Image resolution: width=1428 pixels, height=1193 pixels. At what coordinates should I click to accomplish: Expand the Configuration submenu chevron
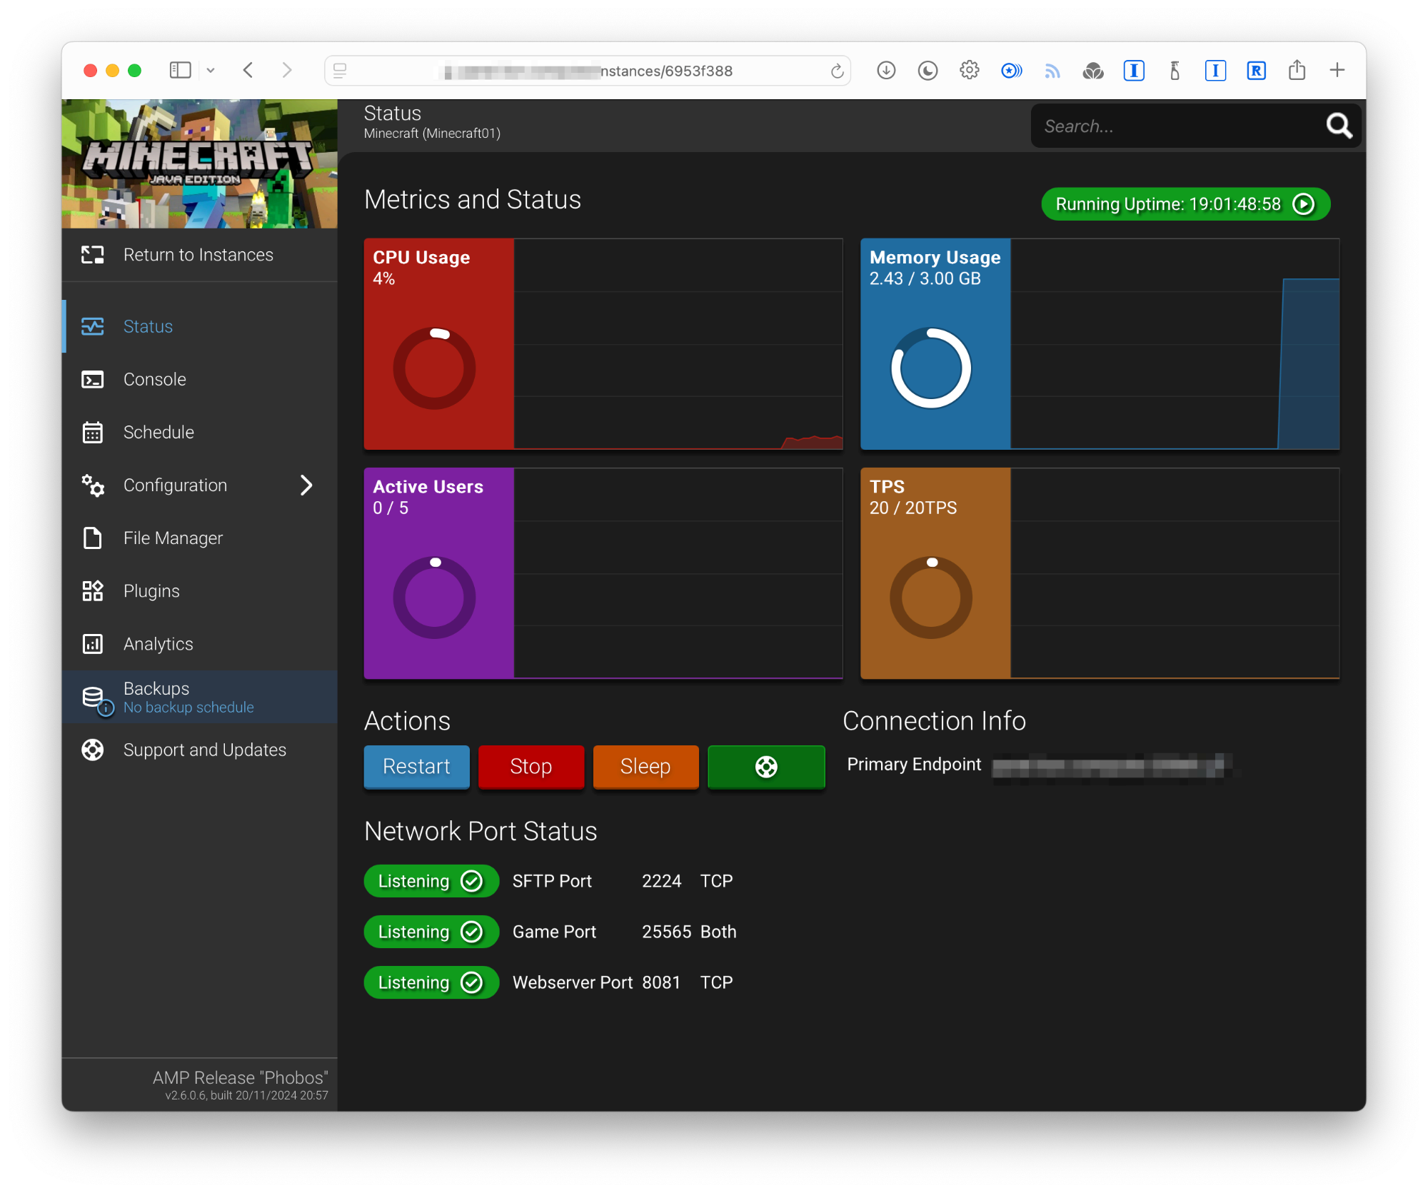[306, 485]
